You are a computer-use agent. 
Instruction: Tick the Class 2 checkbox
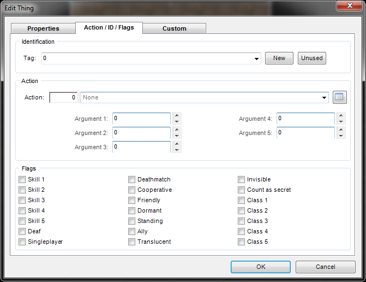coord(241,211)
